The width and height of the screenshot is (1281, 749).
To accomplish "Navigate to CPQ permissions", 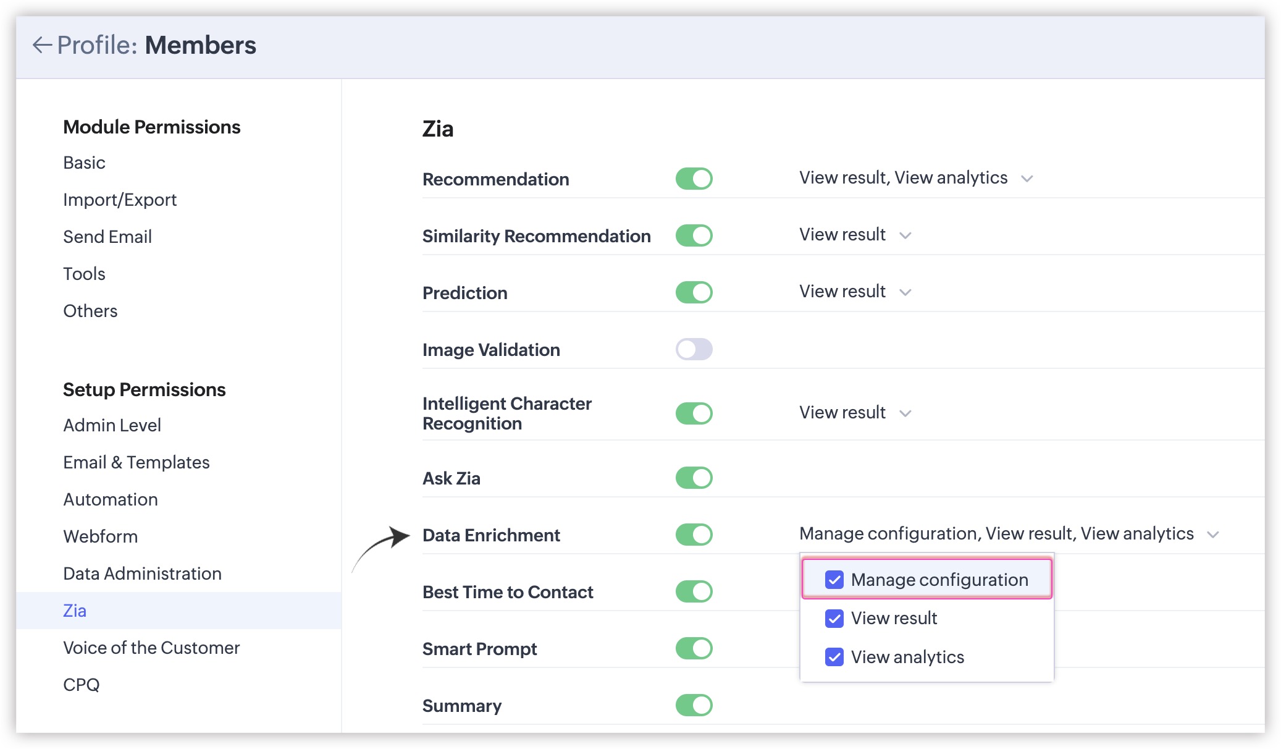I will 81,685.
